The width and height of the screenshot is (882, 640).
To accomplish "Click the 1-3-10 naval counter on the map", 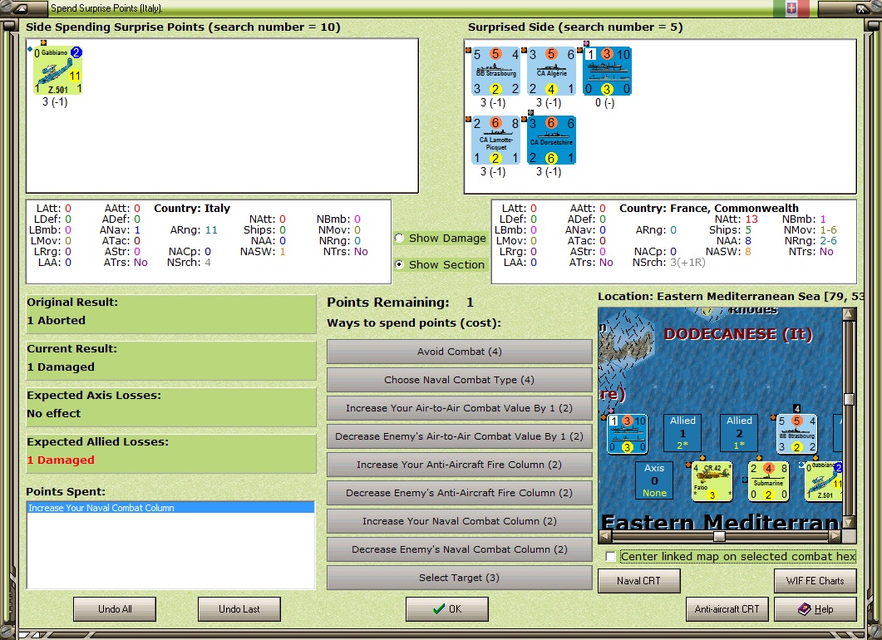I will click(627, 434).
